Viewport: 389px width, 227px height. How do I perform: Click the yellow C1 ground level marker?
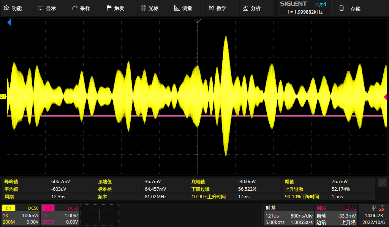coord(3,97)
